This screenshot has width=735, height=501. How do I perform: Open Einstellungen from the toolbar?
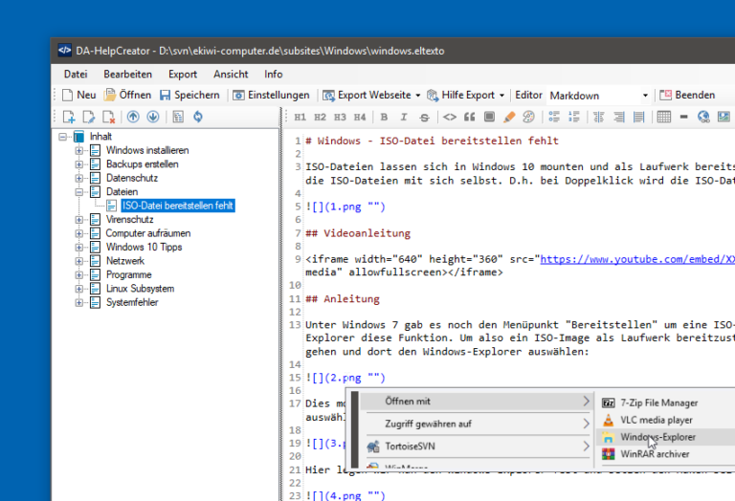coord(271,96)
